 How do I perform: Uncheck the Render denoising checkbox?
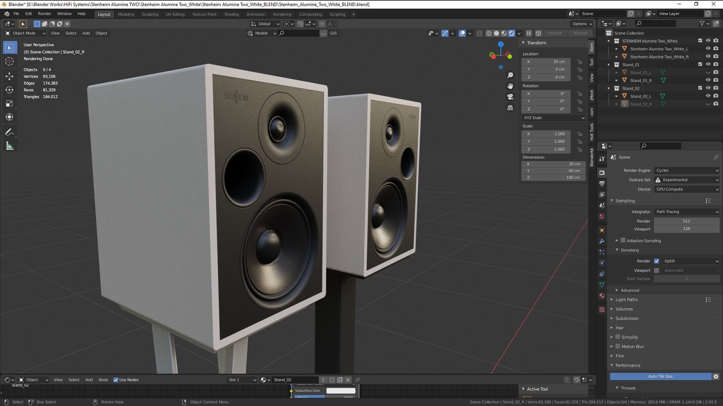tap(656, 261)
